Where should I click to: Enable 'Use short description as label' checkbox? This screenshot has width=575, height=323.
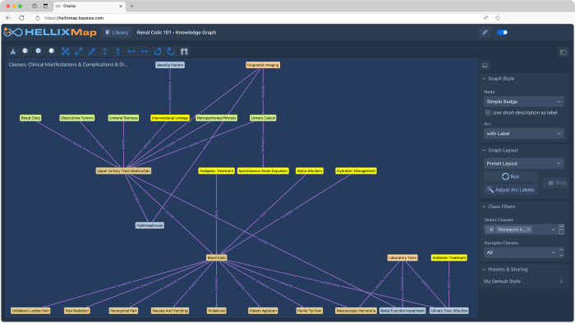[488, 112]
